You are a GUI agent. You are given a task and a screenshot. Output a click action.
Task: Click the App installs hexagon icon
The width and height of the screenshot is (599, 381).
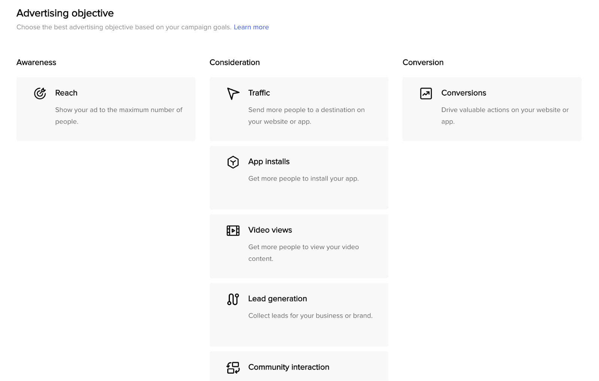pyautogui.click(x=233, y=162)
